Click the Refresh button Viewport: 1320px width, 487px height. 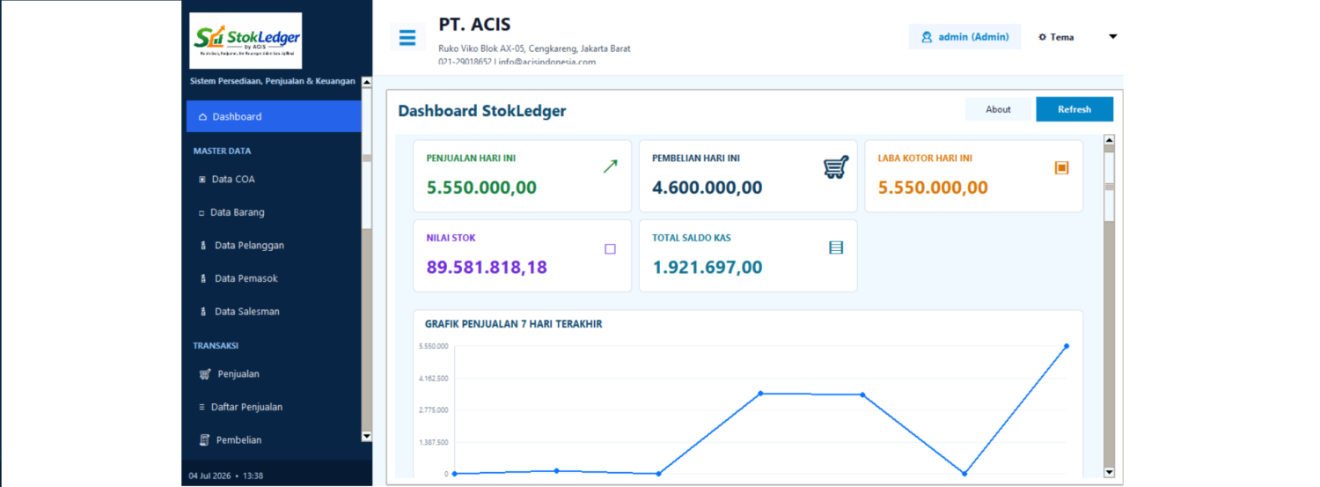tap(1074, 109)
